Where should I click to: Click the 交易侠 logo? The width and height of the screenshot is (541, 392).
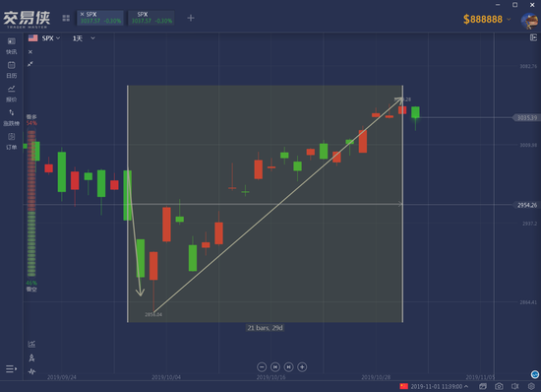point(27,19)
